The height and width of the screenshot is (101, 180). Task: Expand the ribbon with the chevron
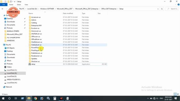click(x=175, y=4)
